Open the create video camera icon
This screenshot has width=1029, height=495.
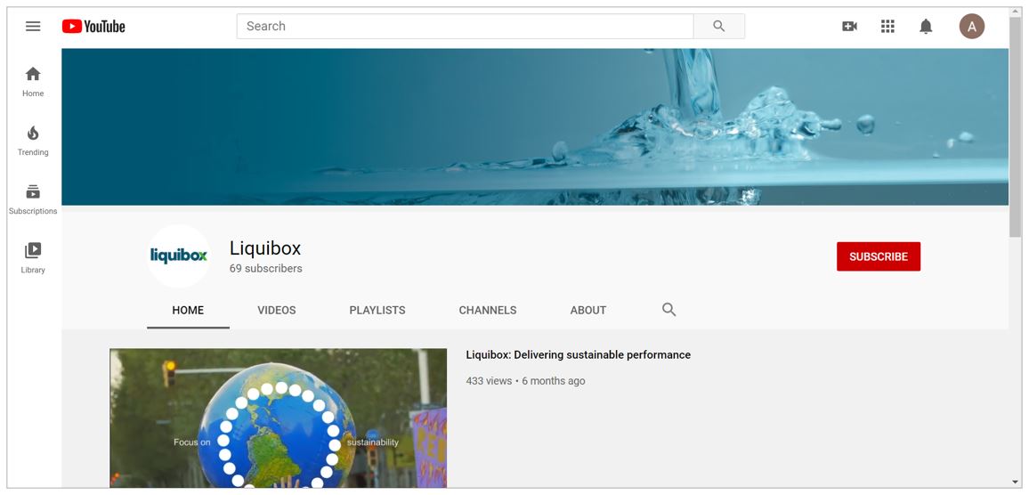tap(849, 27)
